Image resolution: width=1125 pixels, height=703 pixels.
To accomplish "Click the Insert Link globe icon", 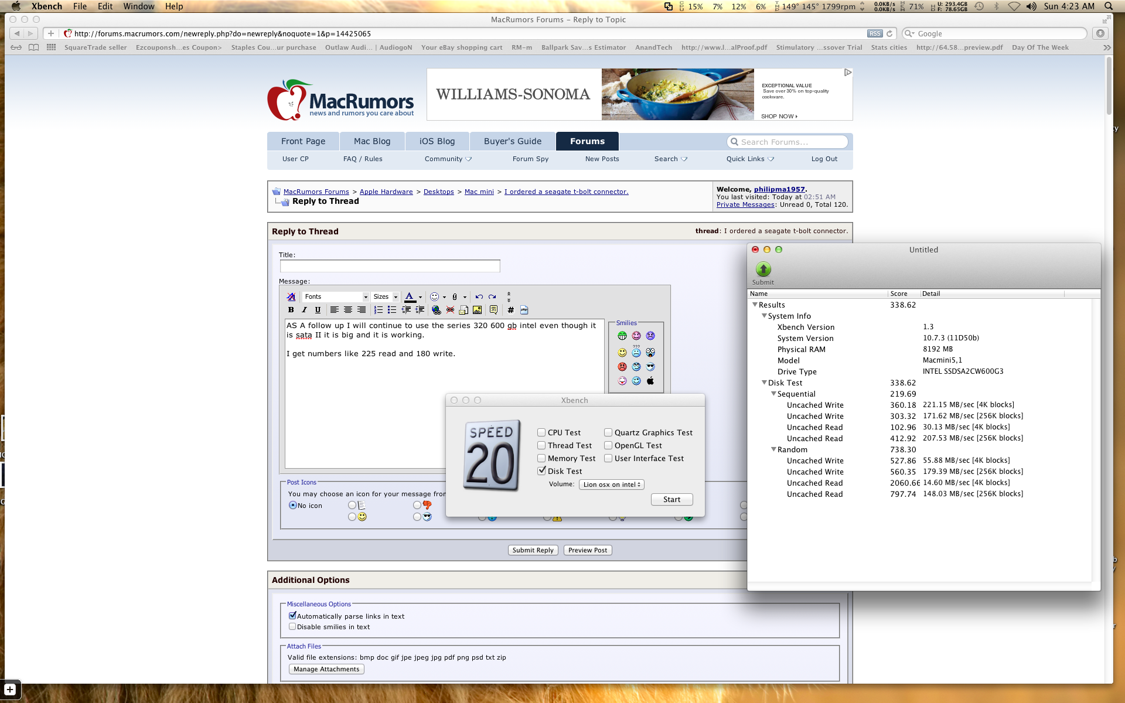I will tap(437, 310).
